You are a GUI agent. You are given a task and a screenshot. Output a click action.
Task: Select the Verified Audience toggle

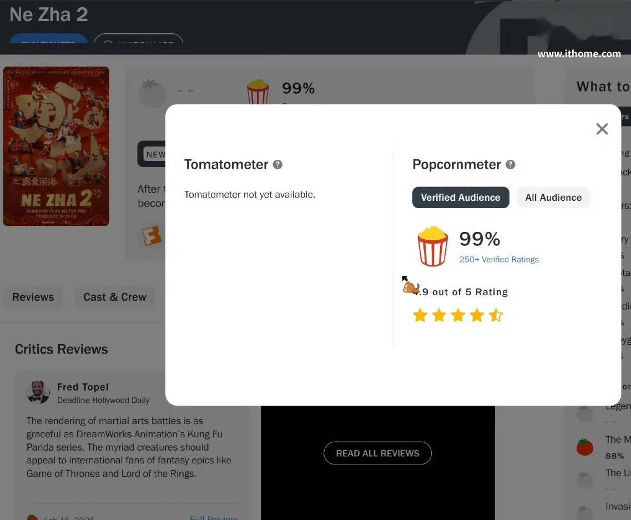coord(461,197)
